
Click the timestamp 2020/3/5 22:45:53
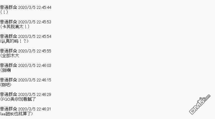pyautogui.click(x=35, y=22)
